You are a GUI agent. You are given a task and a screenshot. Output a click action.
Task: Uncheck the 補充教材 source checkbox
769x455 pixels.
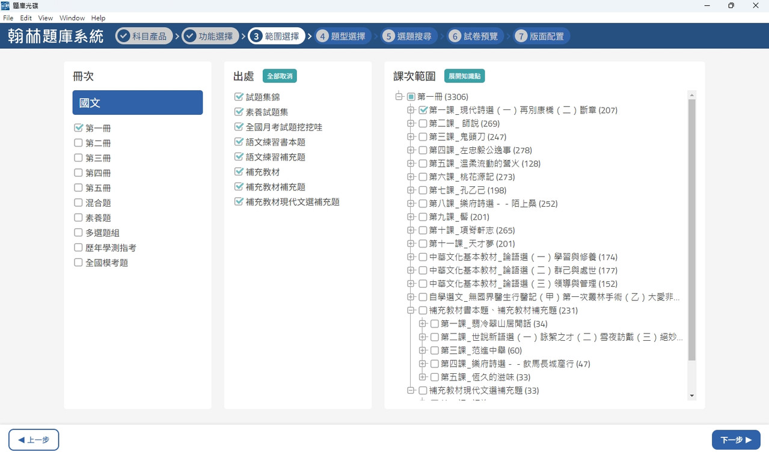pos(239,172)
